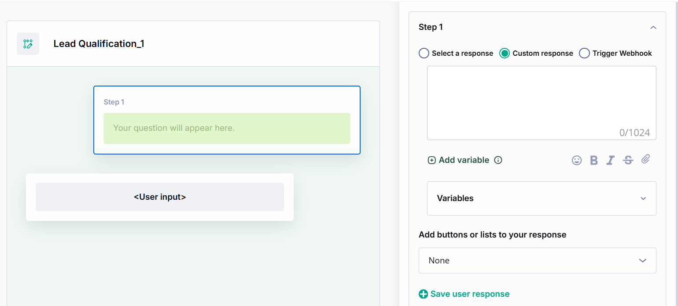Screen dimensions: 678x306
Task: Click the Add variable info icon
Action: (498, 160)
